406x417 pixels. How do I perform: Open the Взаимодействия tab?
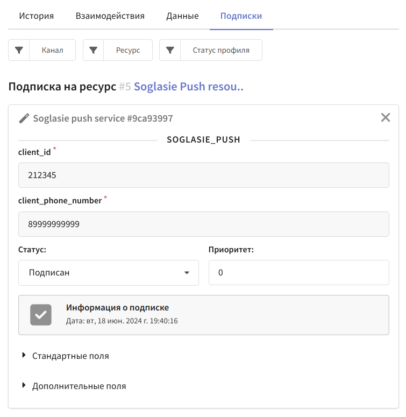point(110,16)
